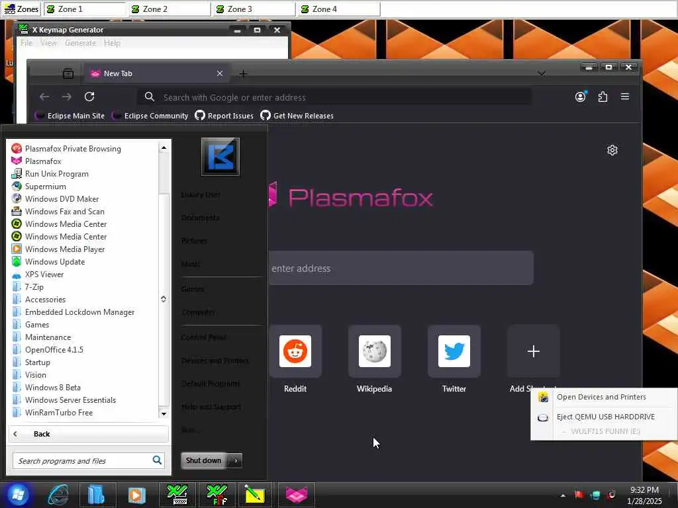This screenshot has width=678, height=508.
Task: Click the Start menu search magnifier icon
Action: (x=158, y=460)
